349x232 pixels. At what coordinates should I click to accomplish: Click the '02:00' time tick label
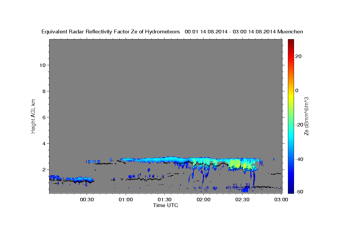click(204, 200)
